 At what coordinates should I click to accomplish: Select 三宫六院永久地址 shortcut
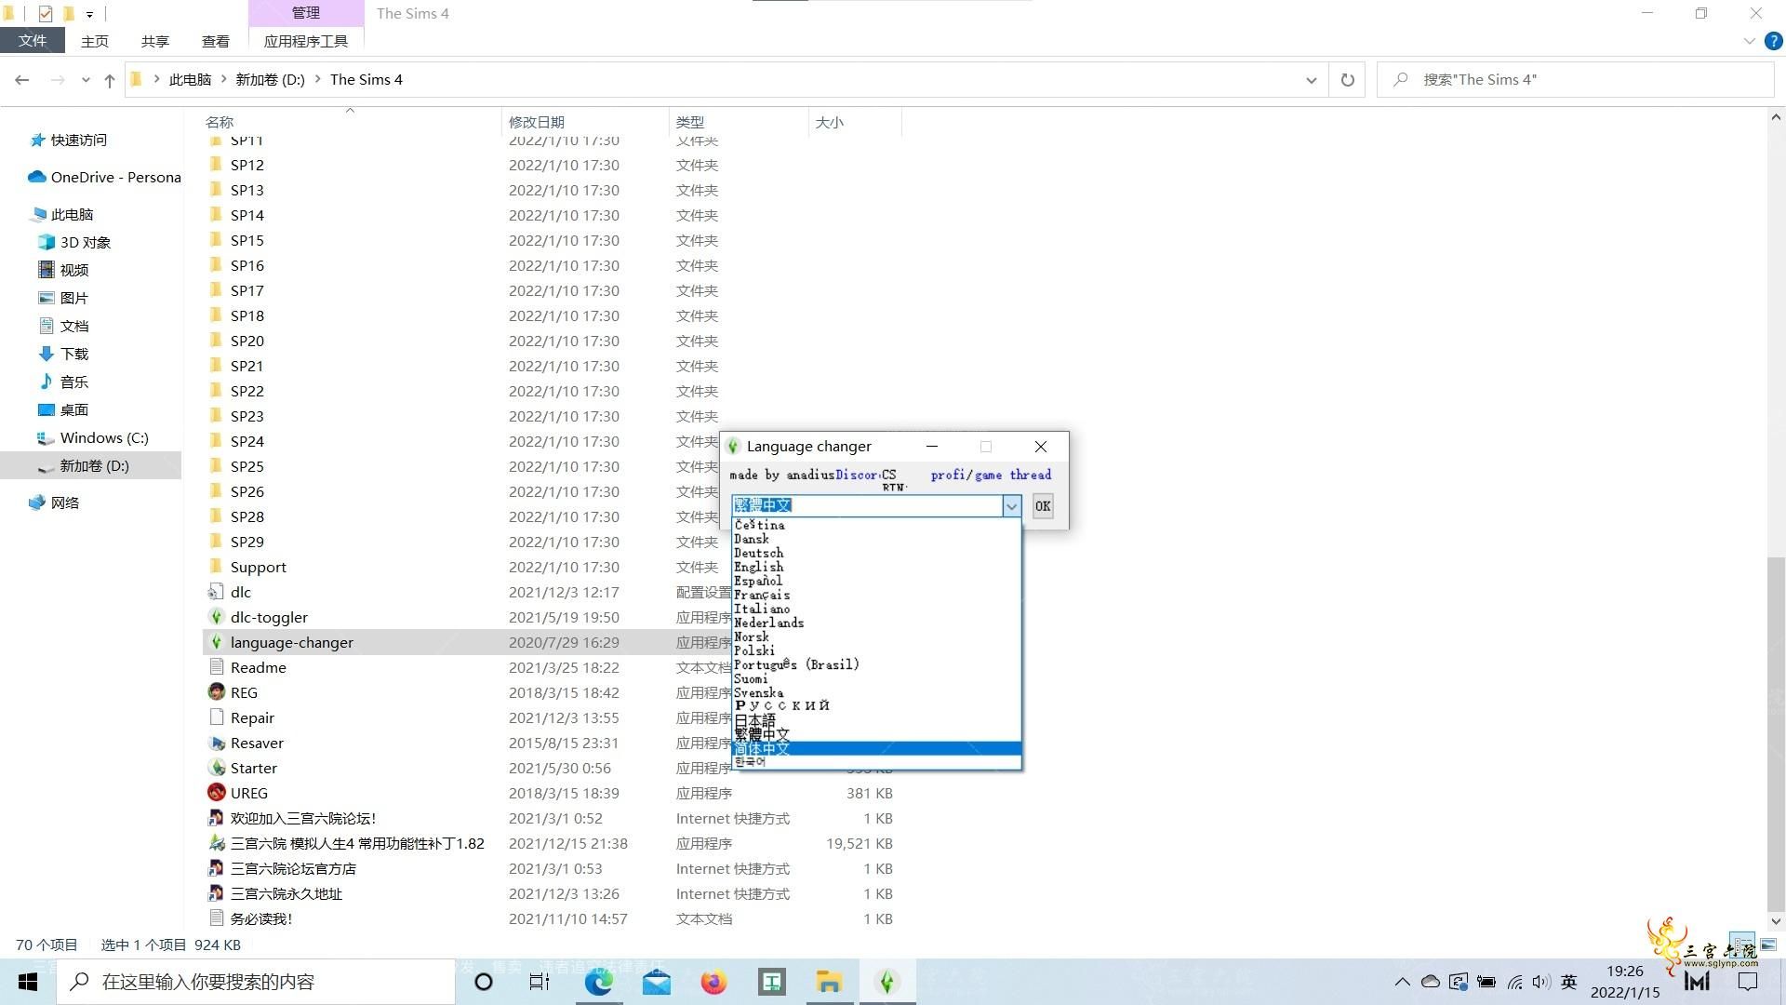coord(286,893)
